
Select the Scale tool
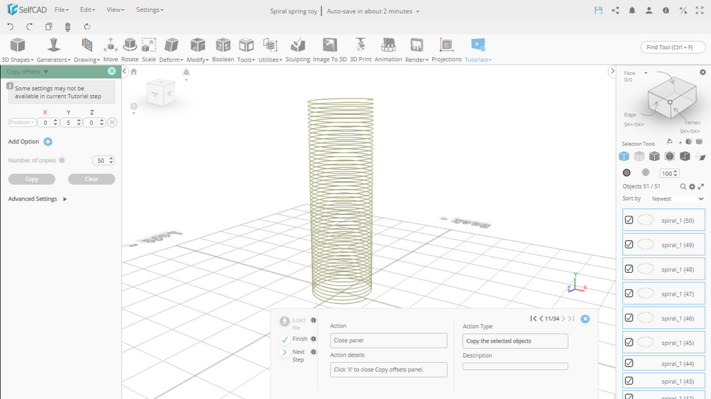coord(149,50)
